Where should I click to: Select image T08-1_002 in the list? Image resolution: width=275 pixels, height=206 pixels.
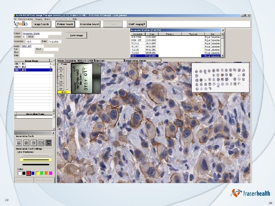pos(33,67)
